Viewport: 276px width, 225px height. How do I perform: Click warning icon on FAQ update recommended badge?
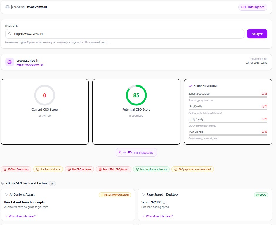pos(176,169)
